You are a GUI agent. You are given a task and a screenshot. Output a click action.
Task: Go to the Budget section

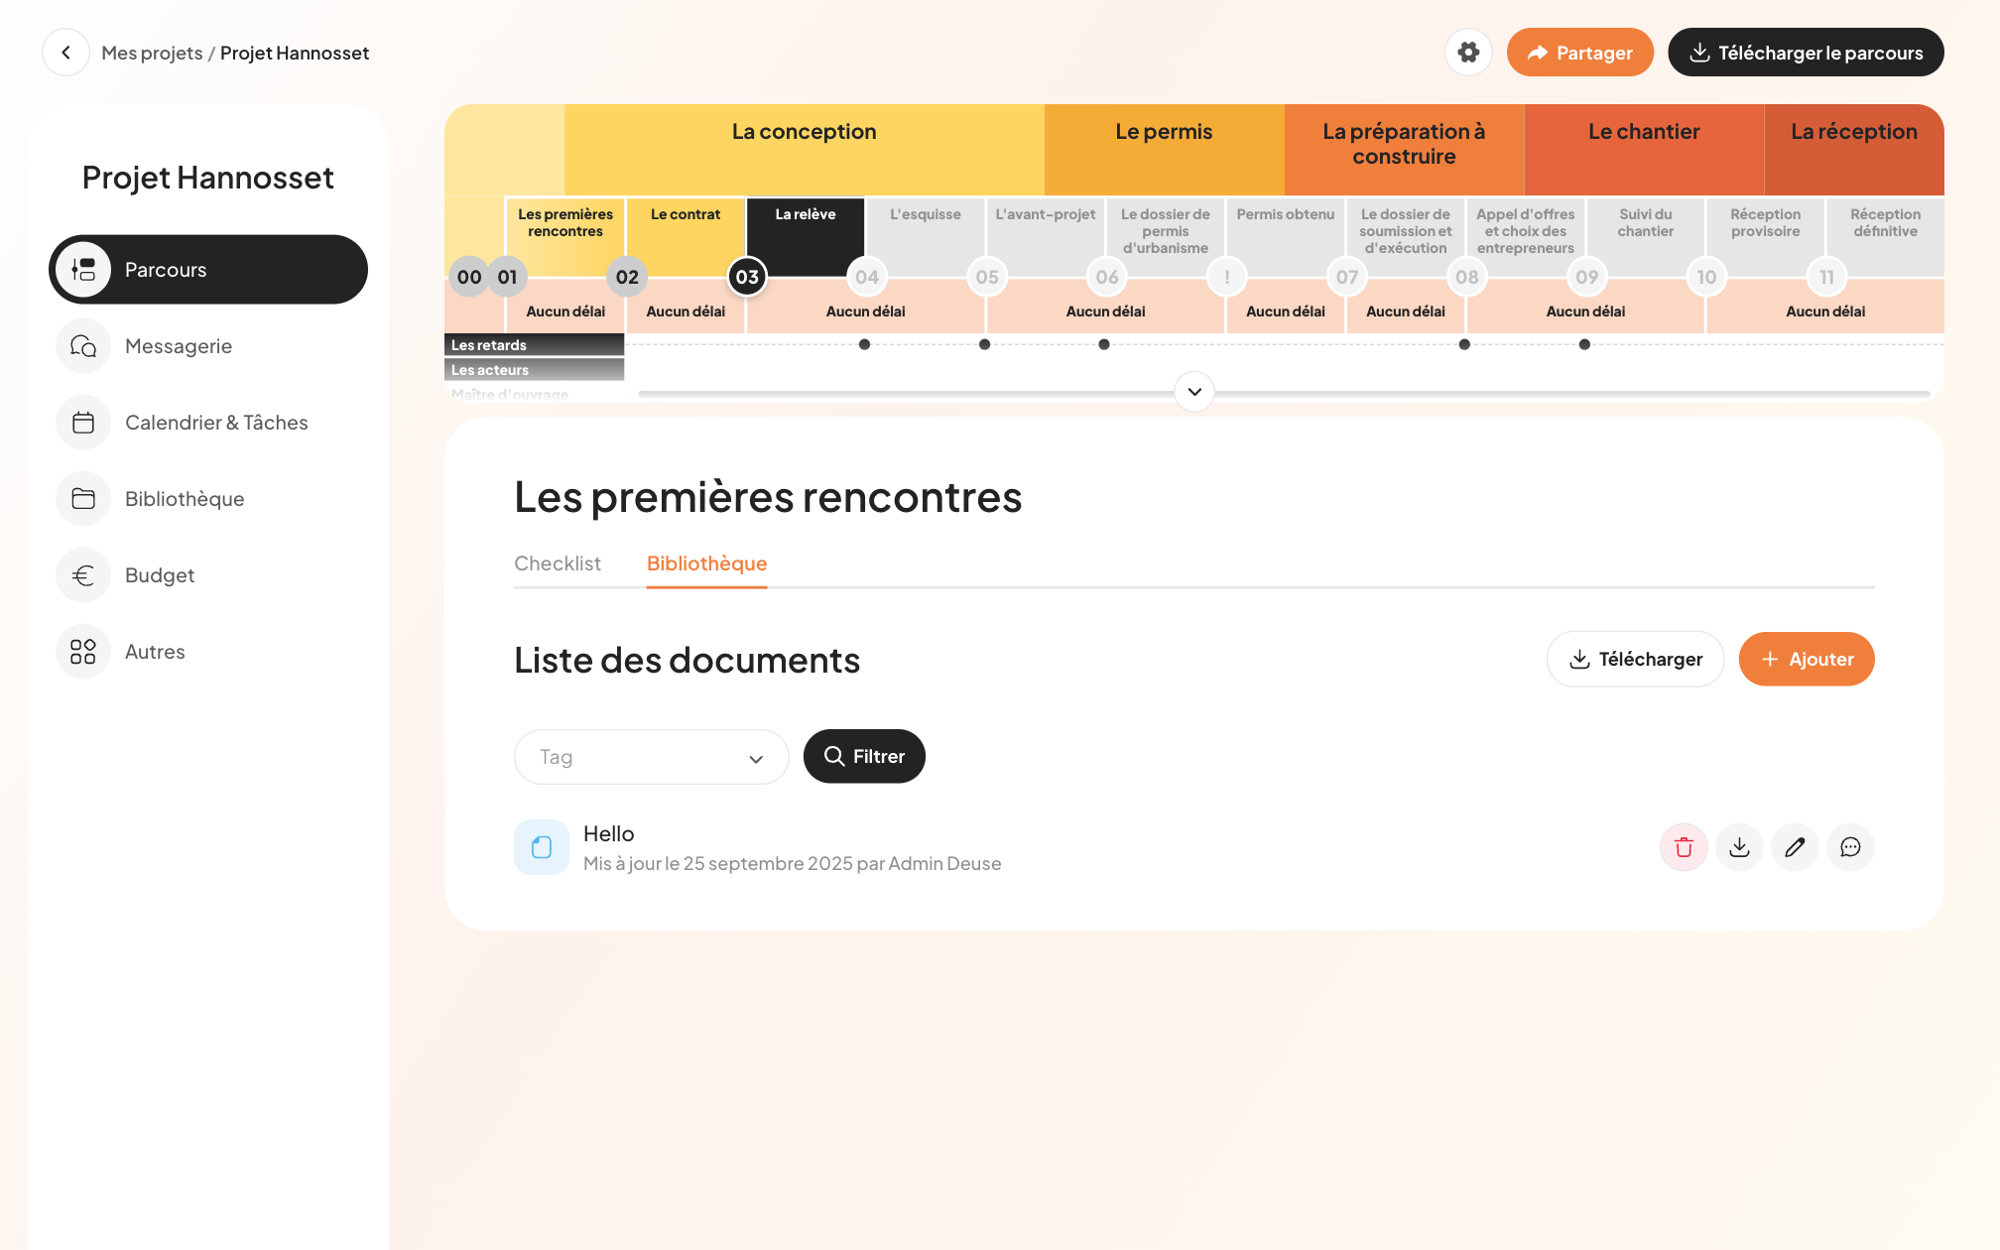(160, 574)
